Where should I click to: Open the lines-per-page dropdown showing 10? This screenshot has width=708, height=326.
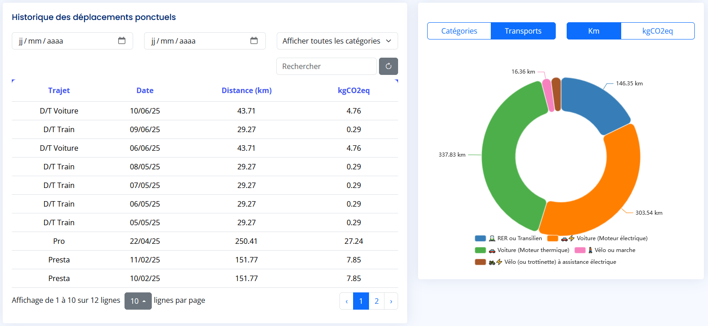tap(138, 301)
